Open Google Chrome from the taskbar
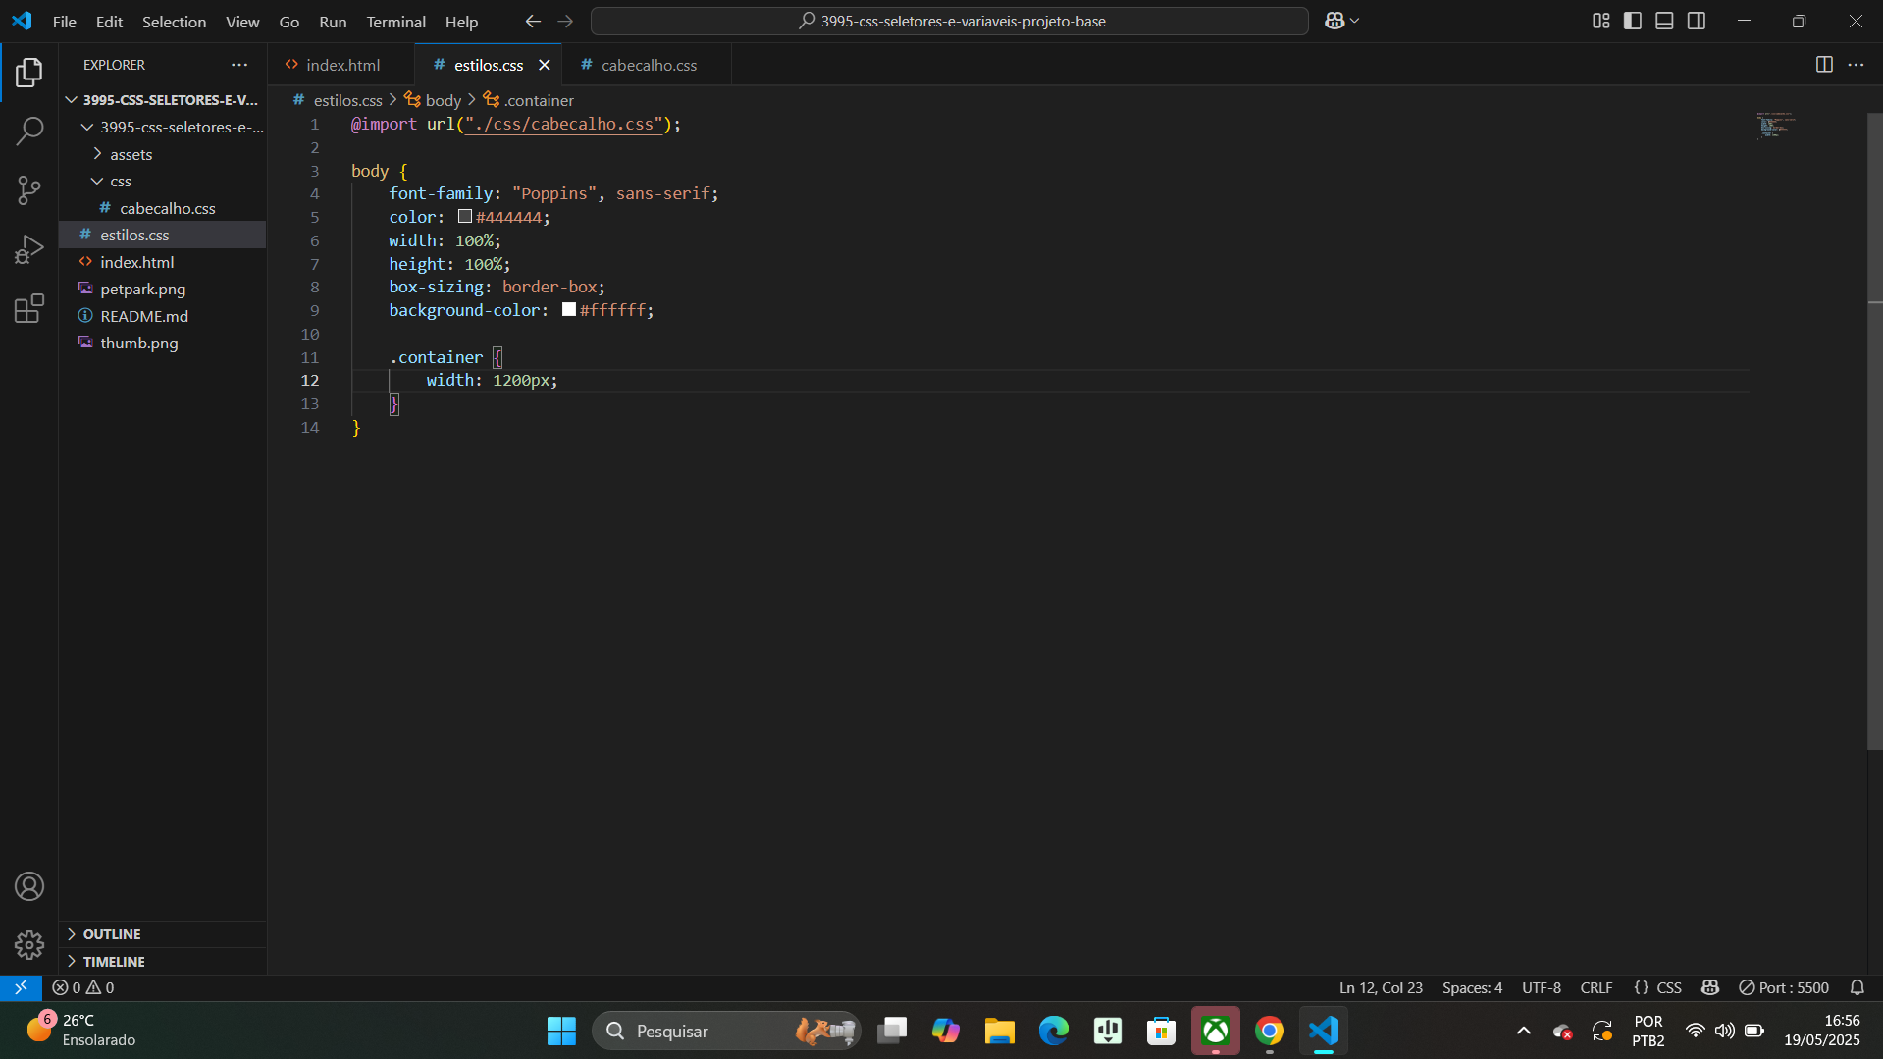 [x=1270, y=1032]
